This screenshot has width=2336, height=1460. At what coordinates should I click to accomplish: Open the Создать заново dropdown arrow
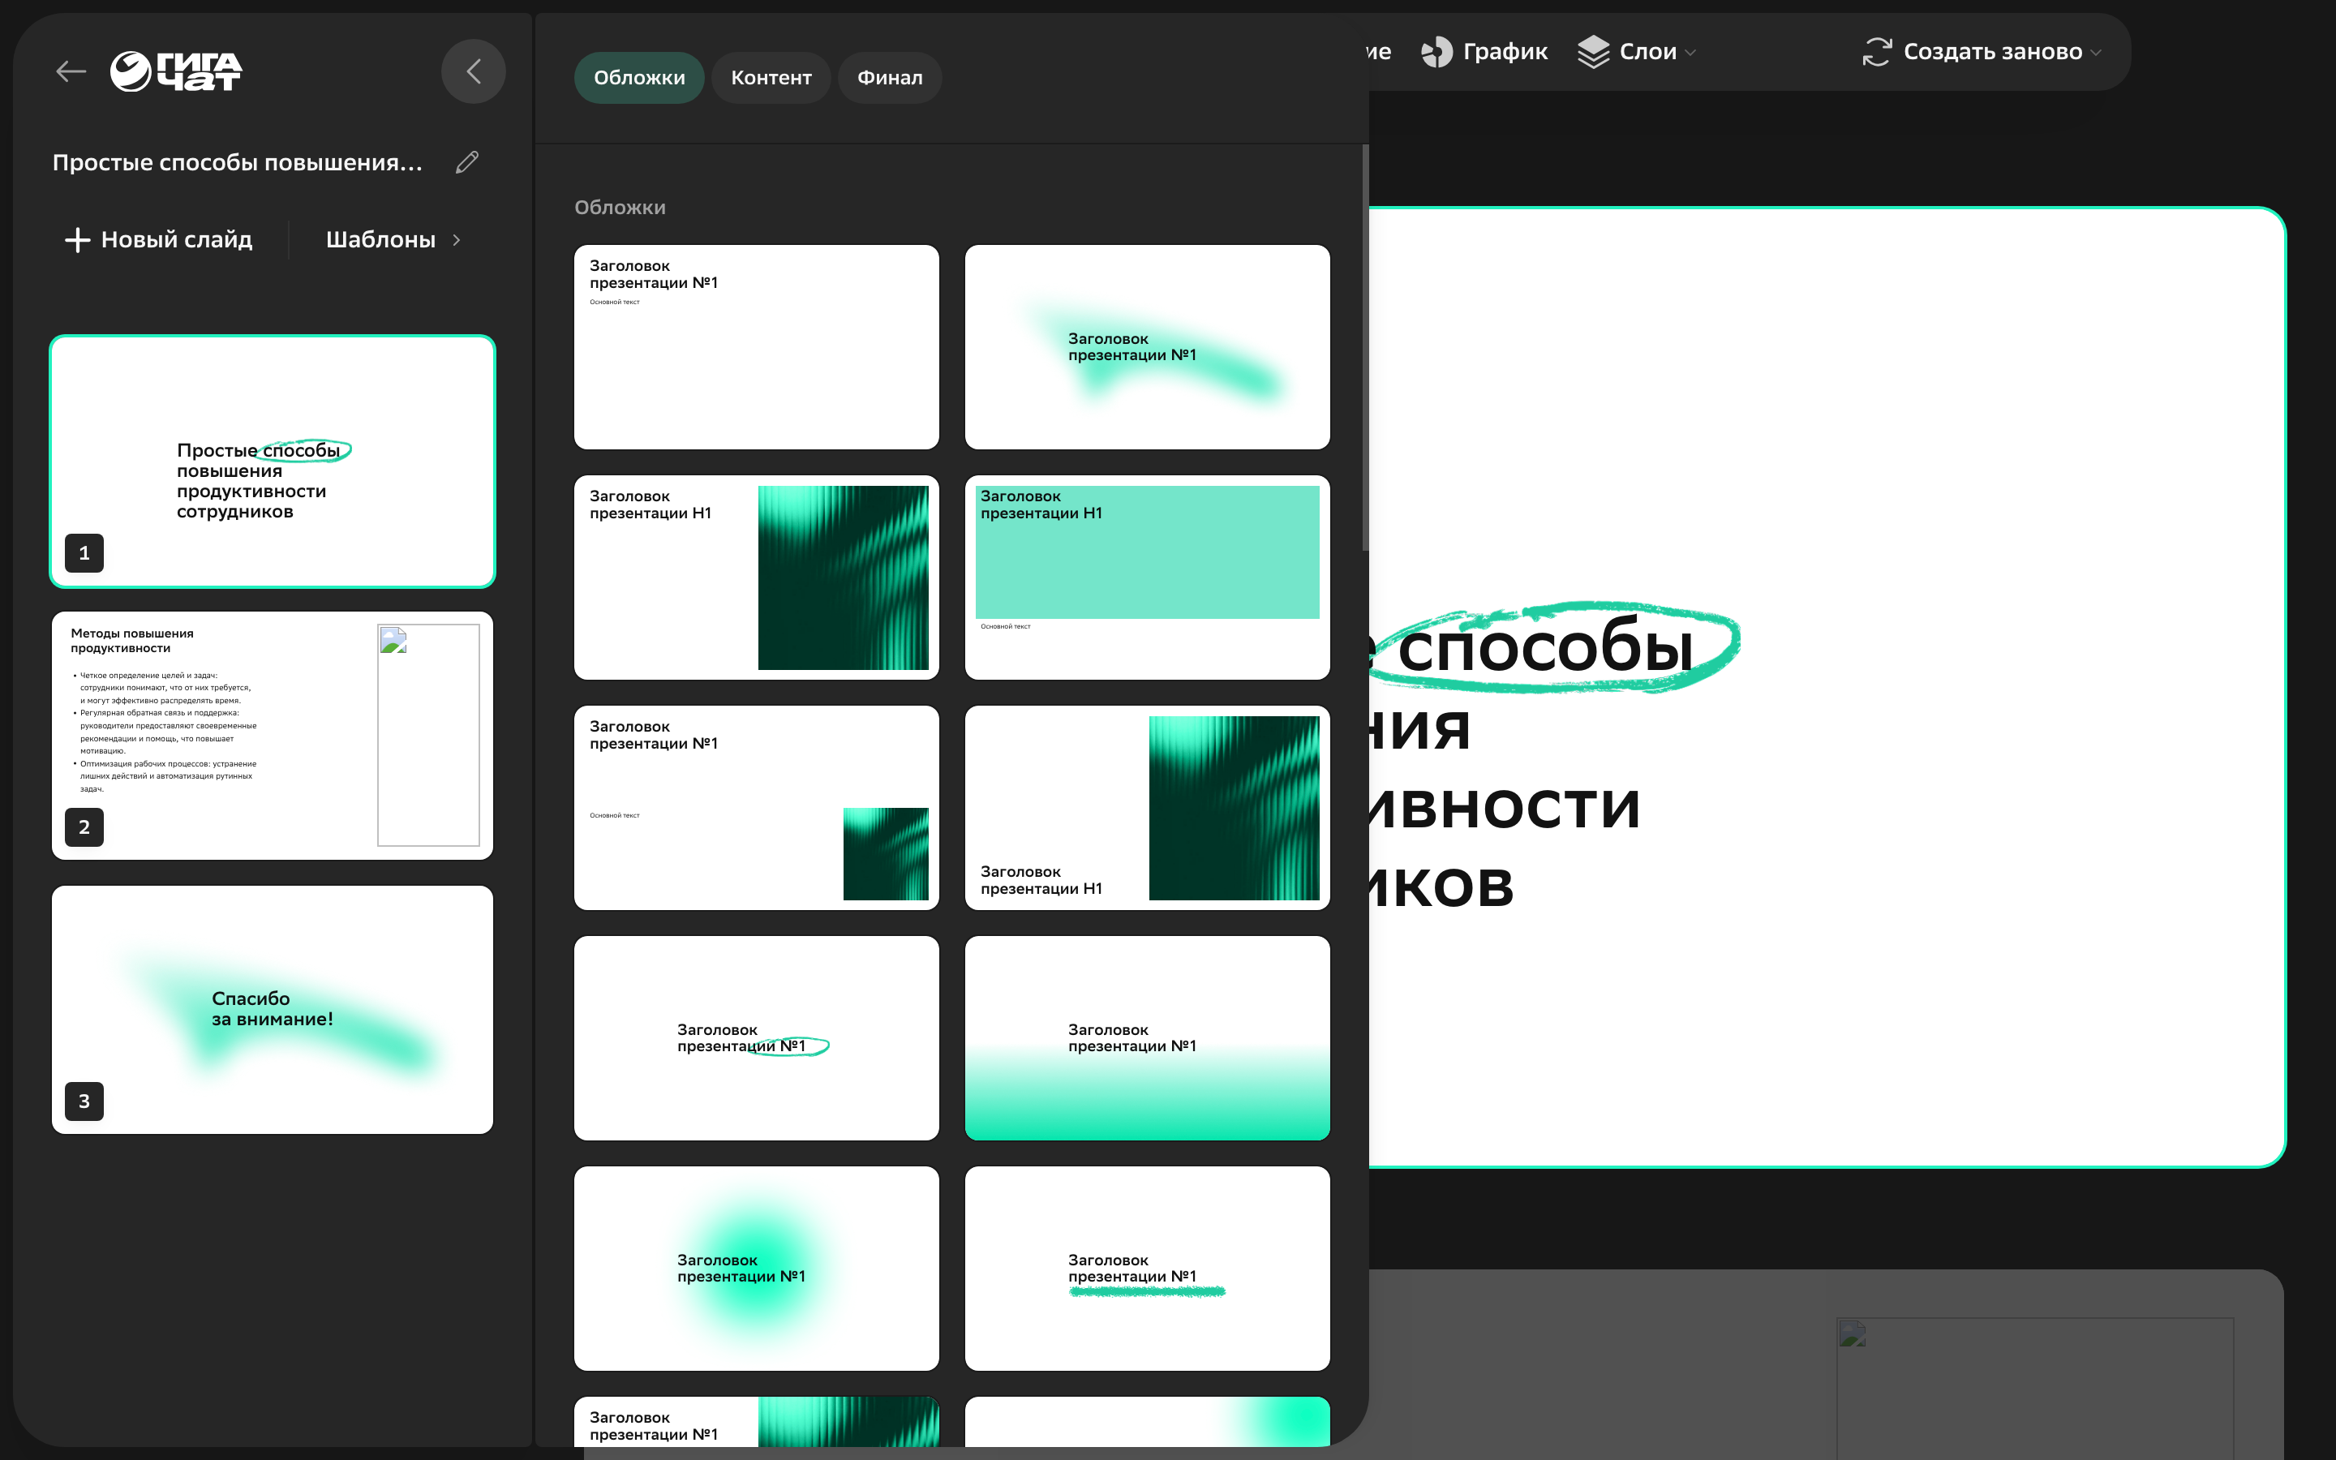click(x=2096, y=53)
